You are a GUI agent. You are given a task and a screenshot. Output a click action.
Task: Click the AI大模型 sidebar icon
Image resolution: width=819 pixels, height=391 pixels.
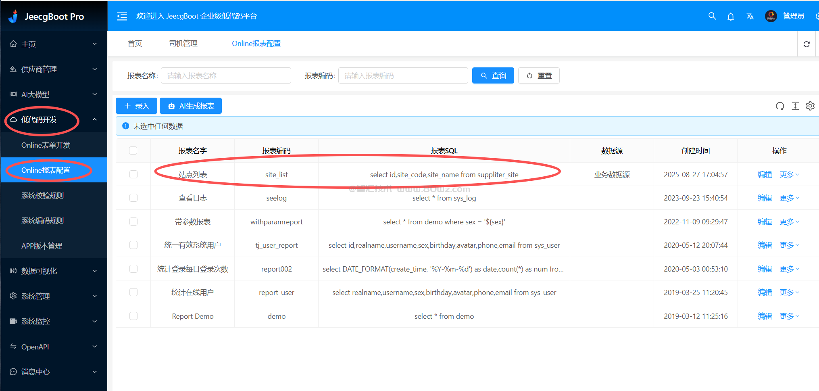tap(13, 94)
